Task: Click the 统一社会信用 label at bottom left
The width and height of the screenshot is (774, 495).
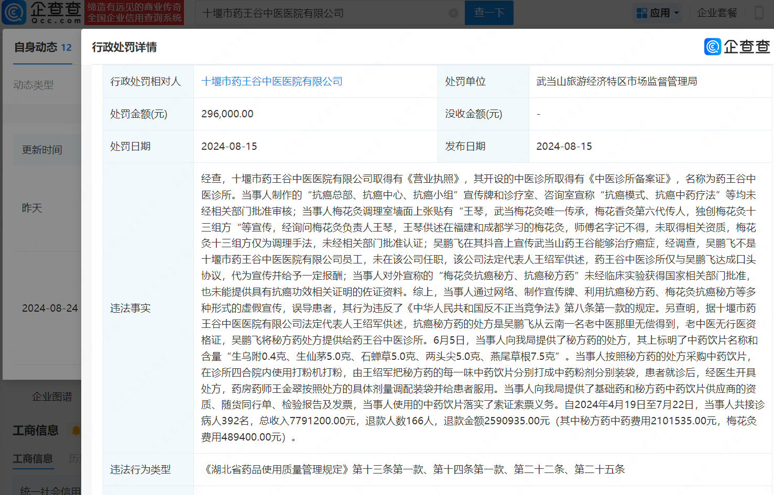Action: pyautogui.click(x=50, y=490)
